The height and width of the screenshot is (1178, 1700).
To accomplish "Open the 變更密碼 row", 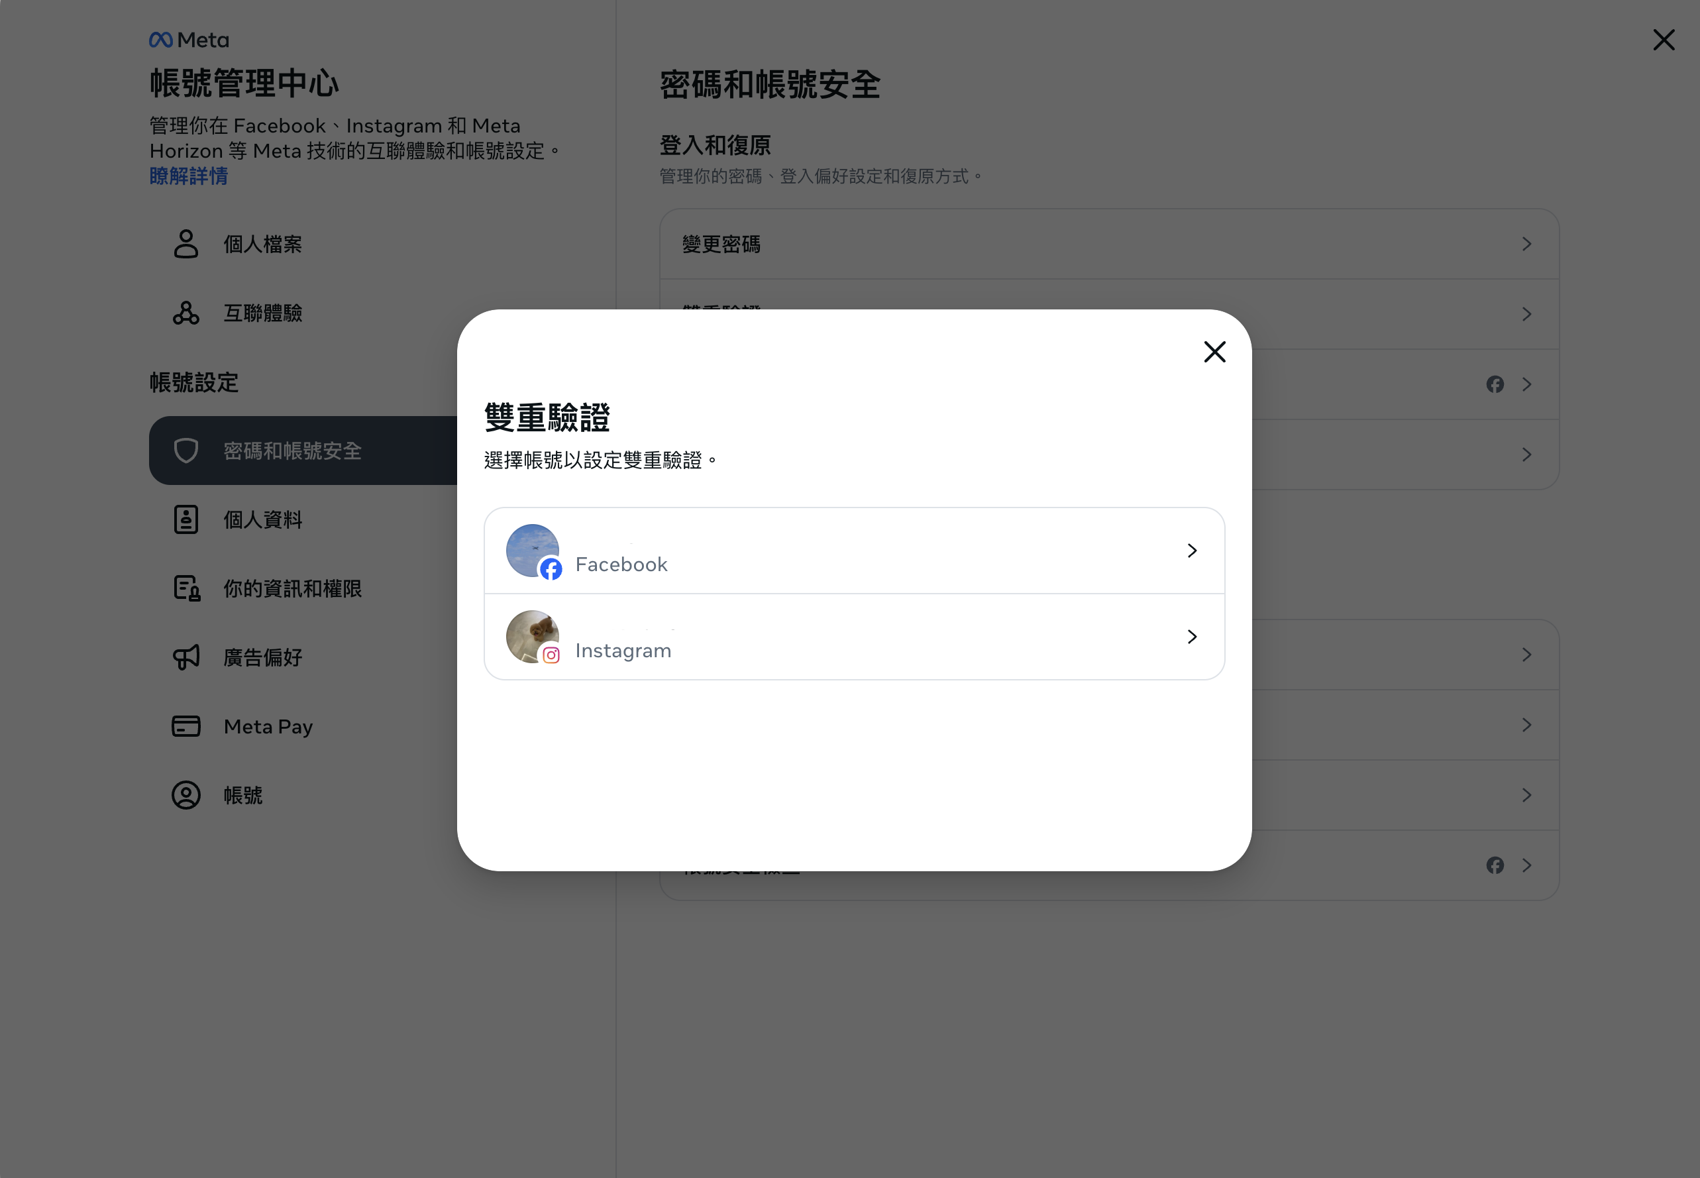I will coord(1109,244).
